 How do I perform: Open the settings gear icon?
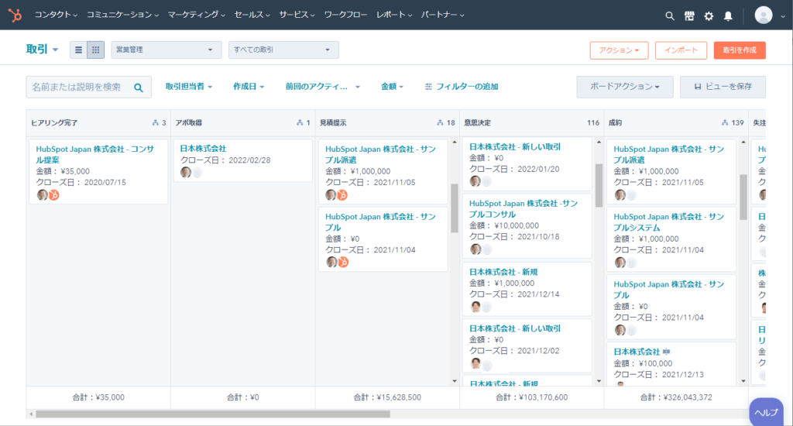click(x=709, y=15)
